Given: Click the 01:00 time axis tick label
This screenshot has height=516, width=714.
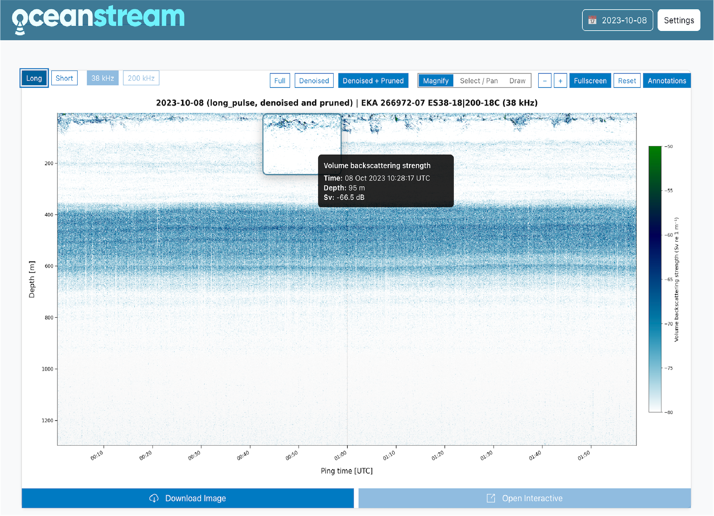Looking at the screenshot, I should click(340, 456).
